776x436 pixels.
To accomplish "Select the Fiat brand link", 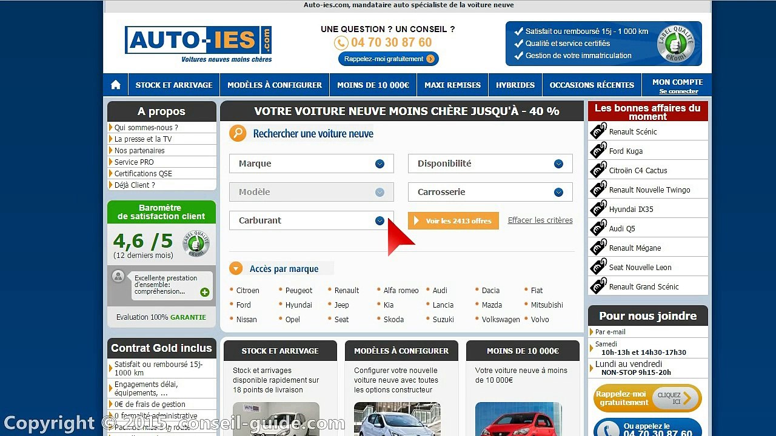I will coord(537,291).
